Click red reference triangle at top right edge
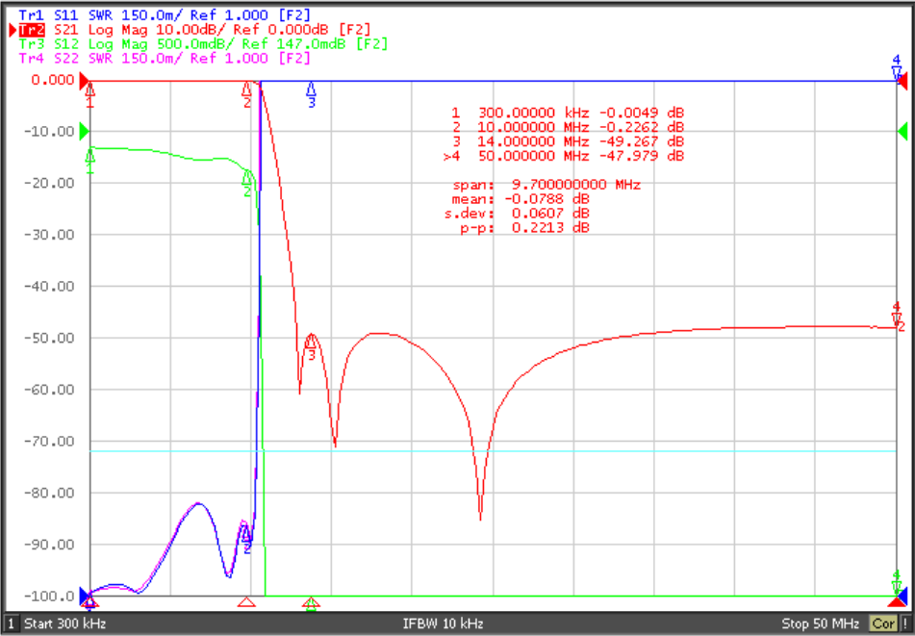This screenshot has width=915, height=636. pyautogui.click(x=902, y=81)
